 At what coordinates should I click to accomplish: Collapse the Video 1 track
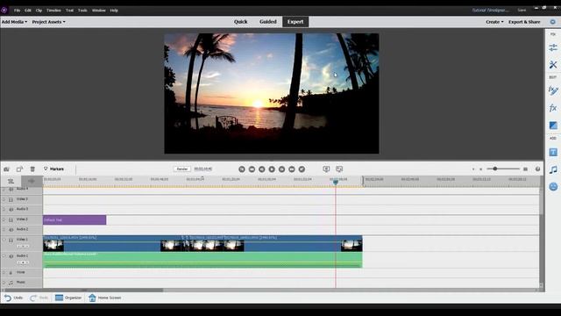pos(4,240)
